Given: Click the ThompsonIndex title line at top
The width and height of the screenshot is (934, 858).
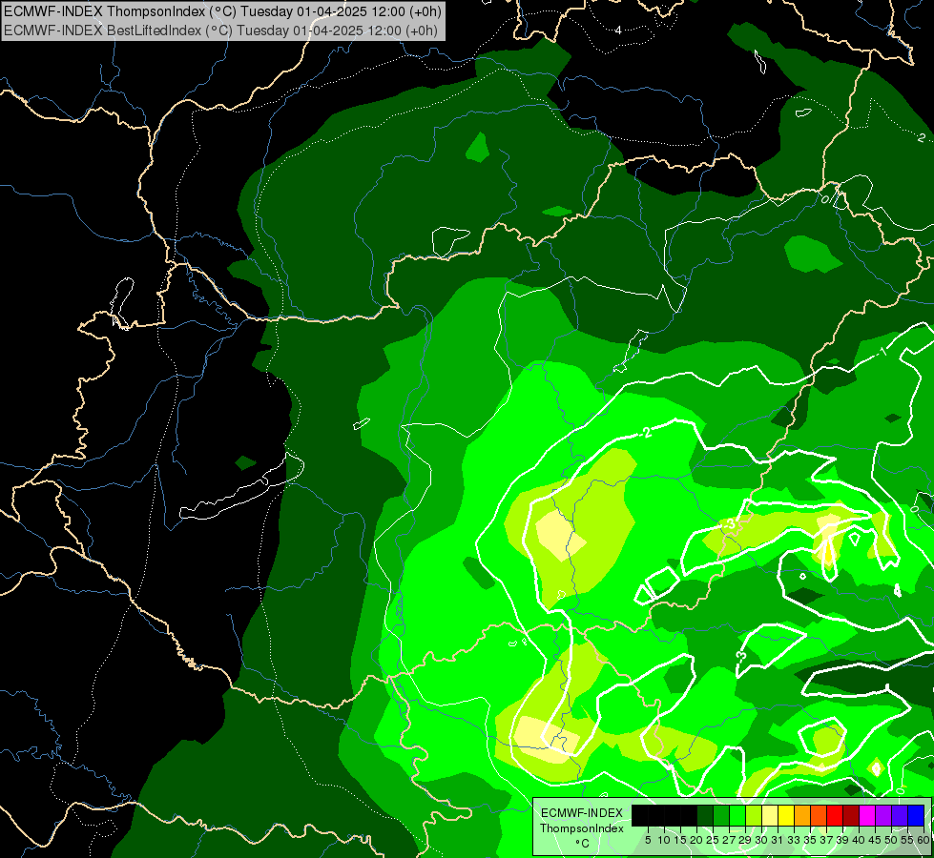Looking at the screenshot, I should point(222,11).
